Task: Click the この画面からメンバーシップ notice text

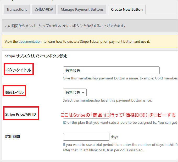Action: click(65, 26)
